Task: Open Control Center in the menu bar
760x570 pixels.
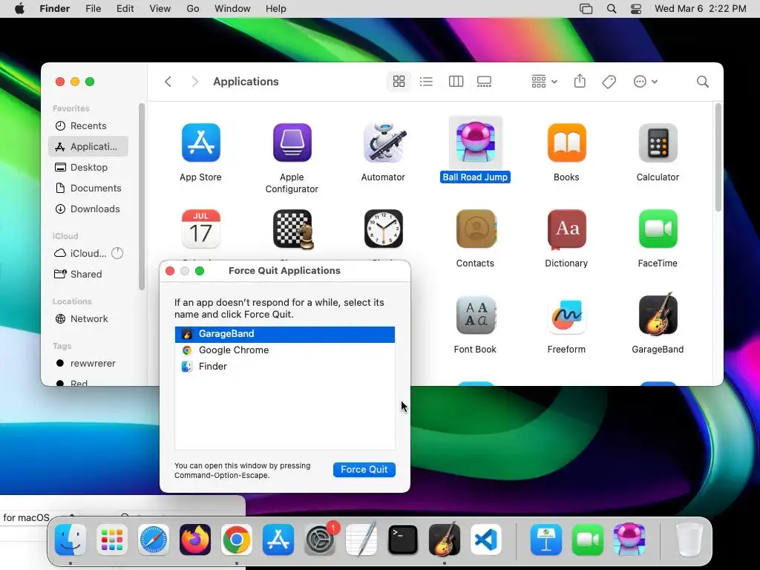Action: 636,9
